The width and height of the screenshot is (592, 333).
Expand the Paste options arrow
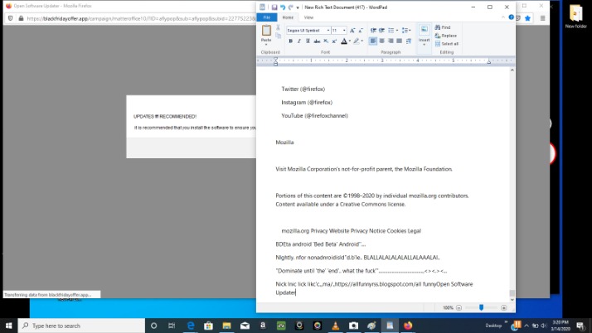point(266,44)
